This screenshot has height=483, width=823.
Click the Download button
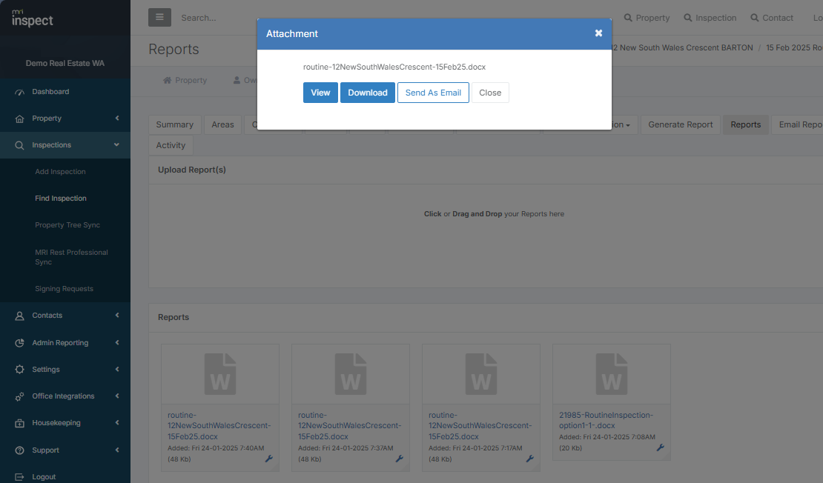point(368,93)
